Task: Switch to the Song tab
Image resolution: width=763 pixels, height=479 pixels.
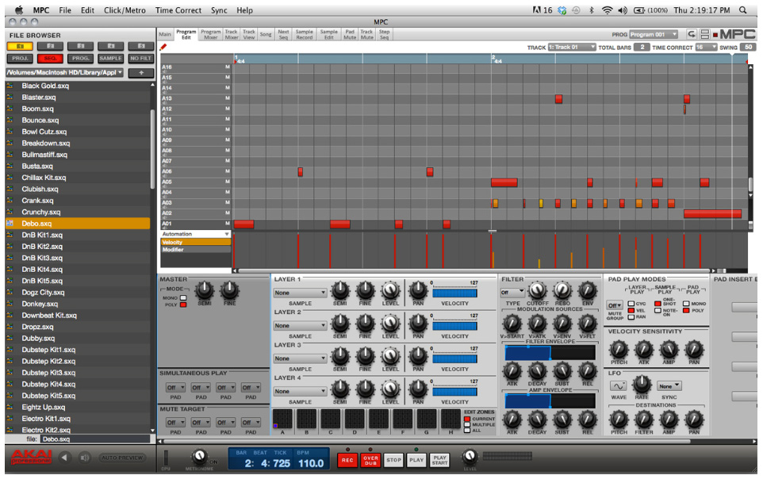Action: (266, 34)
